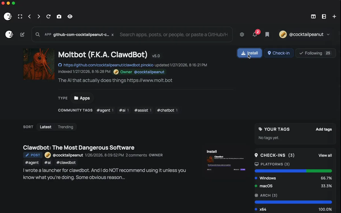Click the eye icon in top toolbar
The width and height of the screenshot is (341, 213).
[x=70, y=16]
